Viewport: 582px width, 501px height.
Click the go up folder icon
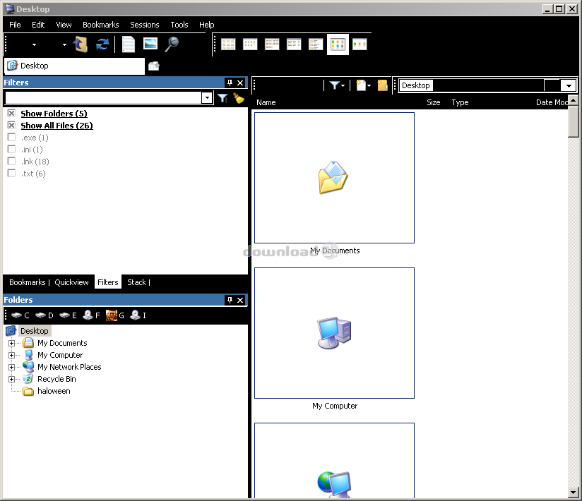pyautogui.click(x=81, y=44)
